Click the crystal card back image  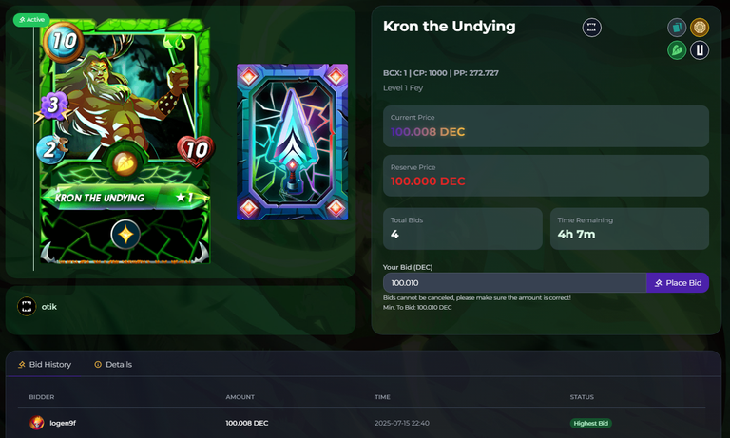(x=293, y=142)
